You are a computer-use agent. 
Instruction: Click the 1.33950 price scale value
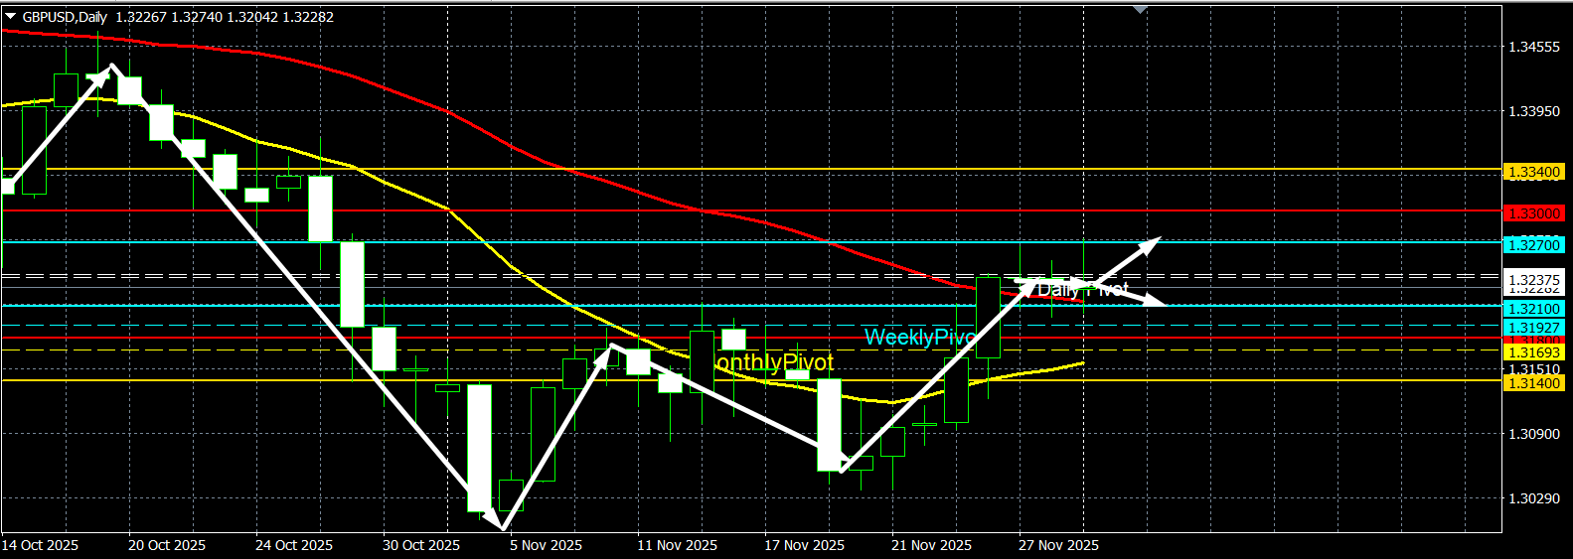pyautogui.click(x=1534, y=111)
